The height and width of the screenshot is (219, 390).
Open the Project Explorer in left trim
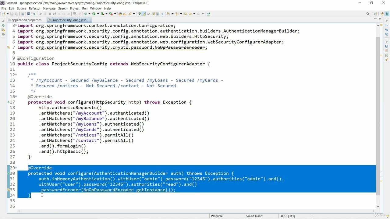click(3, 30)
